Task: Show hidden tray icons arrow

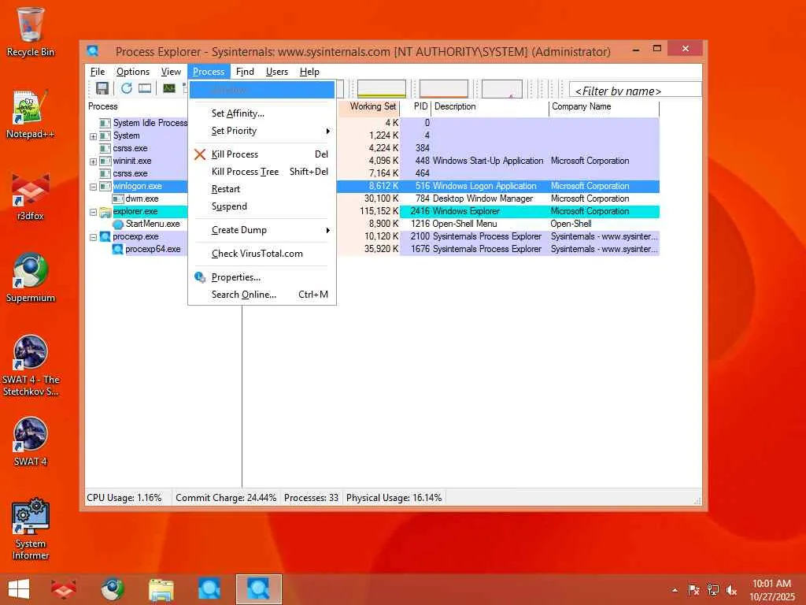Action: coord(675,589)
